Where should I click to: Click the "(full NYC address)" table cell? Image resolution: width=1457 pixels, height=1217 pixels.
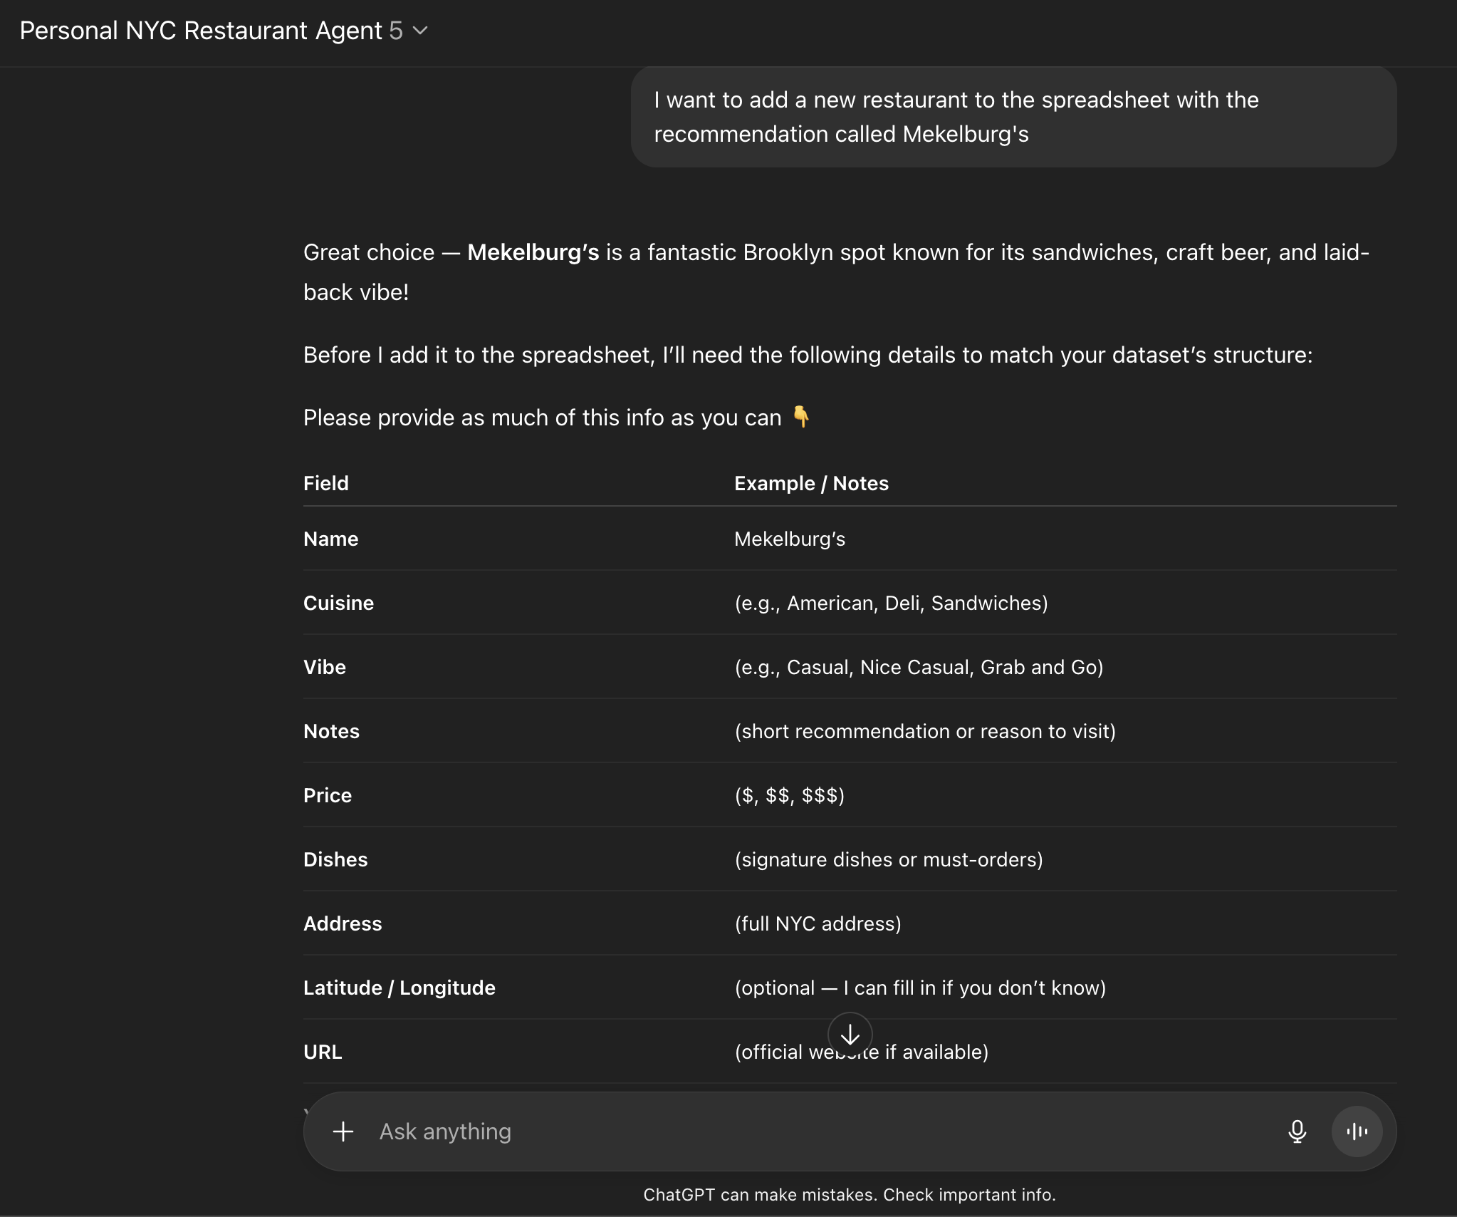tap(818, 923)
